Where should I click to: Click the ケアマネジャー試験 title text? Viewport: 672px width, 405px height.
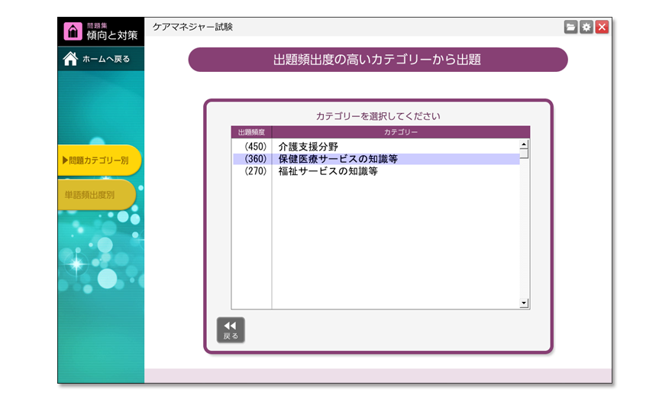point(193,27)
